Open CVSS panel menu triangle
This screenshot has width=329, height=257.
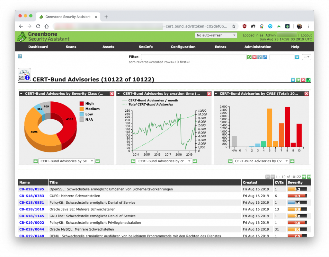[216, 94]
